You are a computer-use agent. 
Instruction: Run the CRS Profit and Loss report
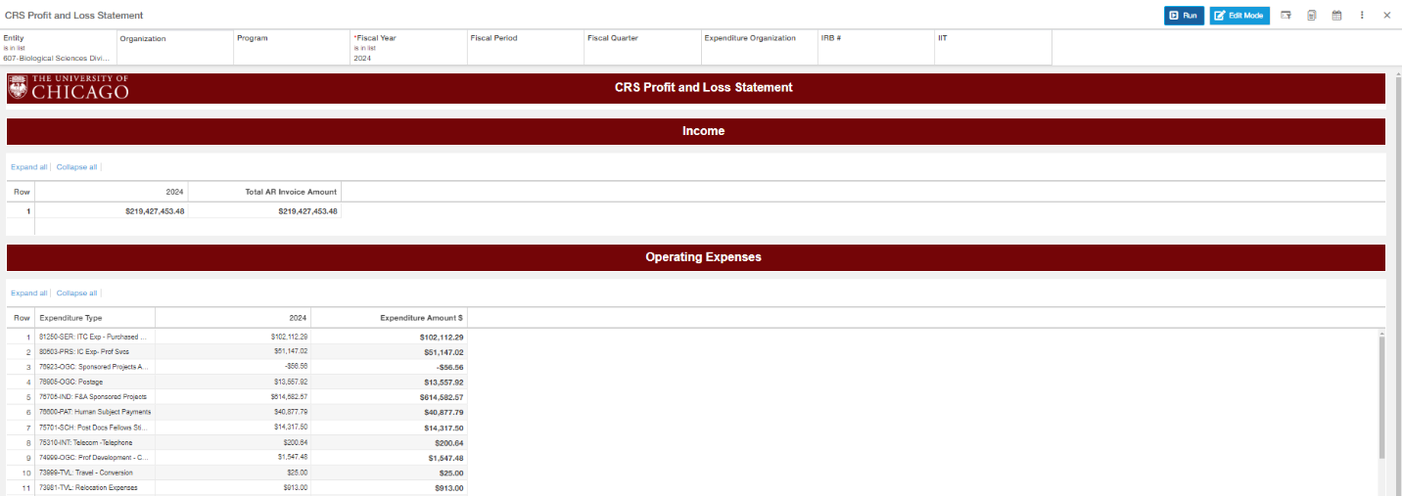point(1184,16)
